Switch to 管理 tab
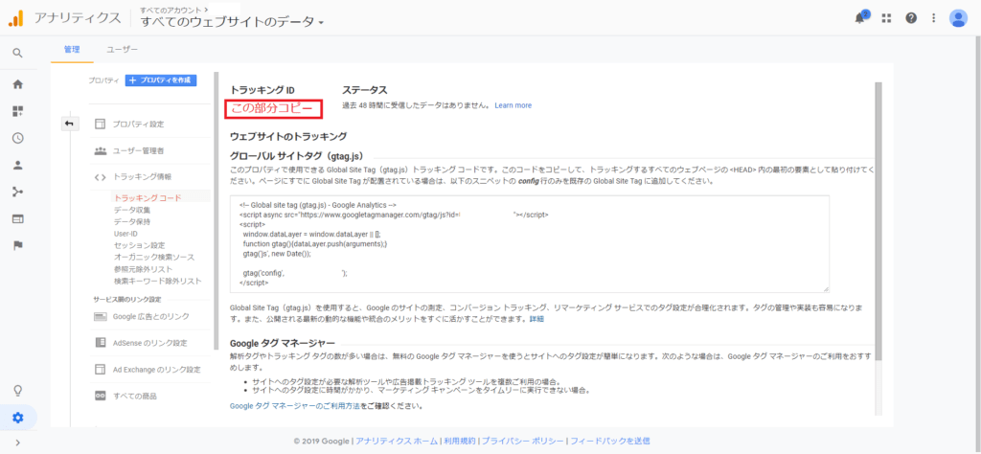 click(72, 49)
